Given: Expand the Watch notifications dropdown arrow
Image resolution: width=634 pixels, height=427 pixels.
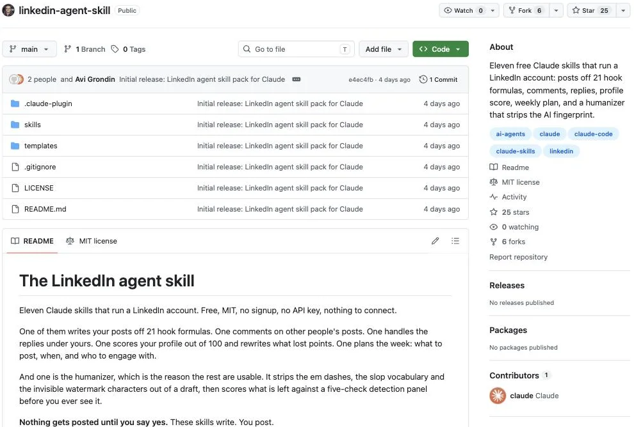Looking at the screenshot, I should click(492, 10).
